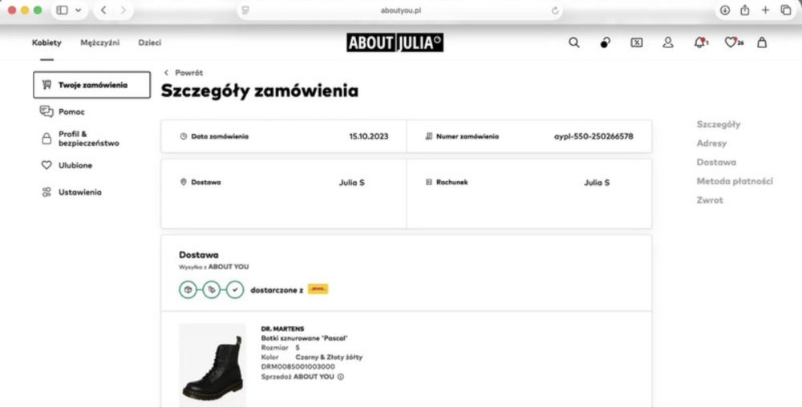
Task: Open the user account profile icon
Action: [x=667, y=43]
